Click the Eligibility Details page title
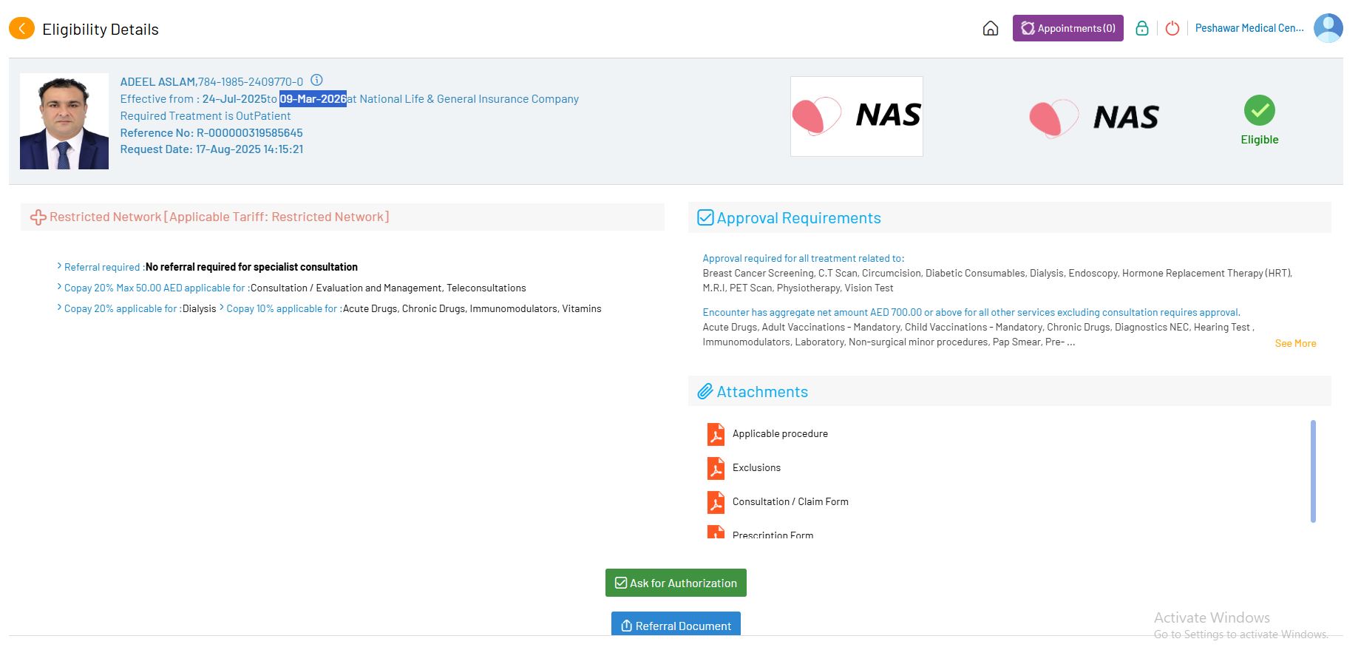The height and width of the screenshot is (650, 1361). (101, 30)
